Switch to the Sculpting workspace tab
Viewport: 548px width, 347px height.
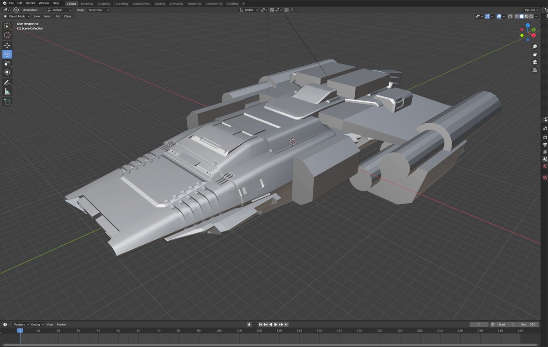[x=103, y=4]
